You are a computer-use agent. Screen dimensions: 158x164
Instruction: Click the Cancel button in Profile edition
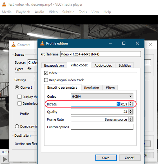(x=130, y=158)
